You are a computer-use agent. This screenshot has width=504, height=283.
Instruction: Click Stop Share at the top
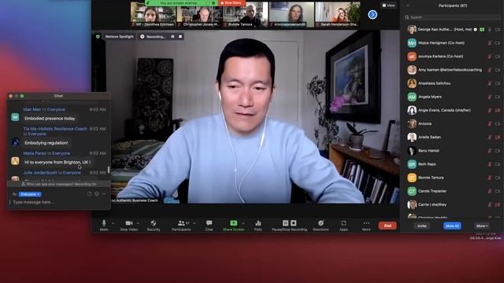point(232,3)
